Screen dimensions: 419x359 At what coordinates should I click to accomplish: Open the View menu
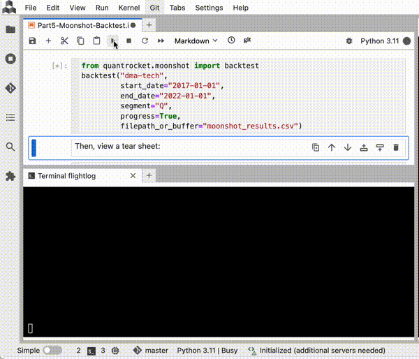pos(78,8)
